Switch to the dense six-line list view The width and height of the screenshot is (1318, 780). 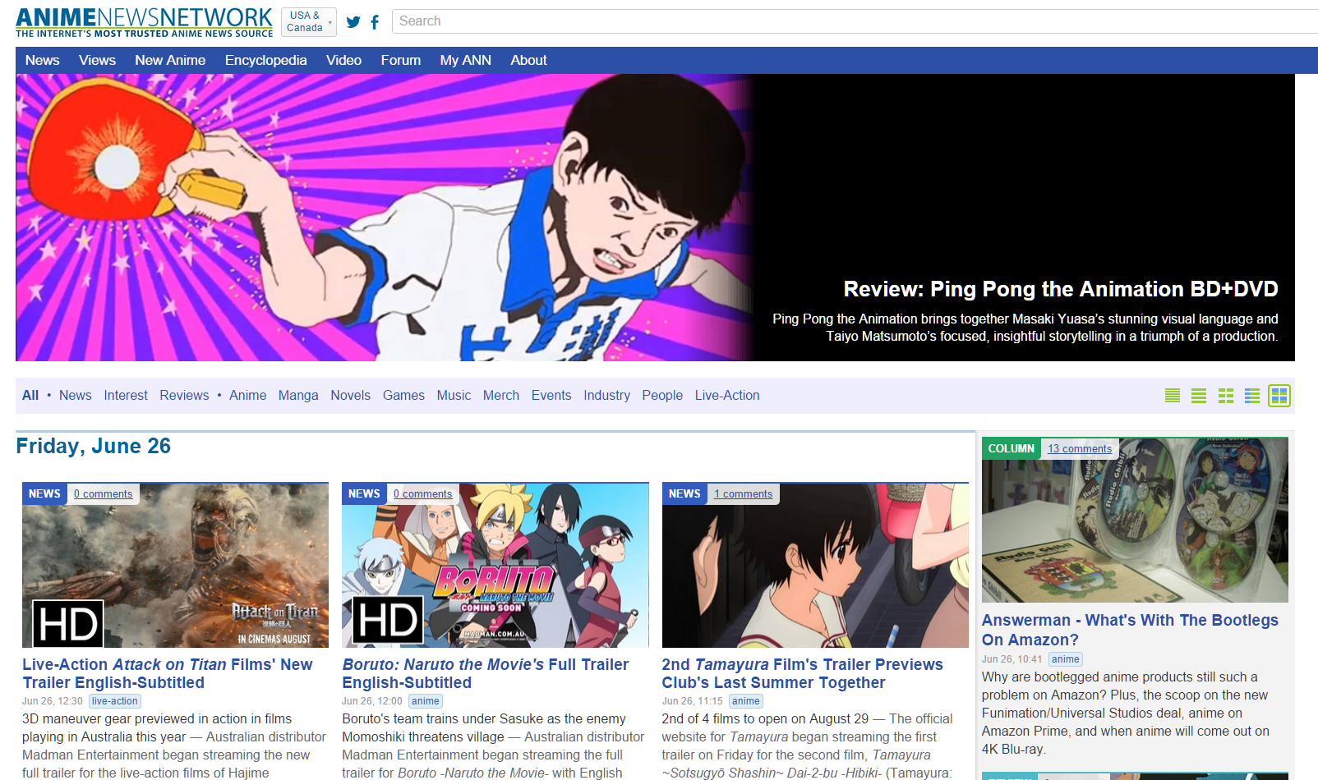coord(1173,396)
